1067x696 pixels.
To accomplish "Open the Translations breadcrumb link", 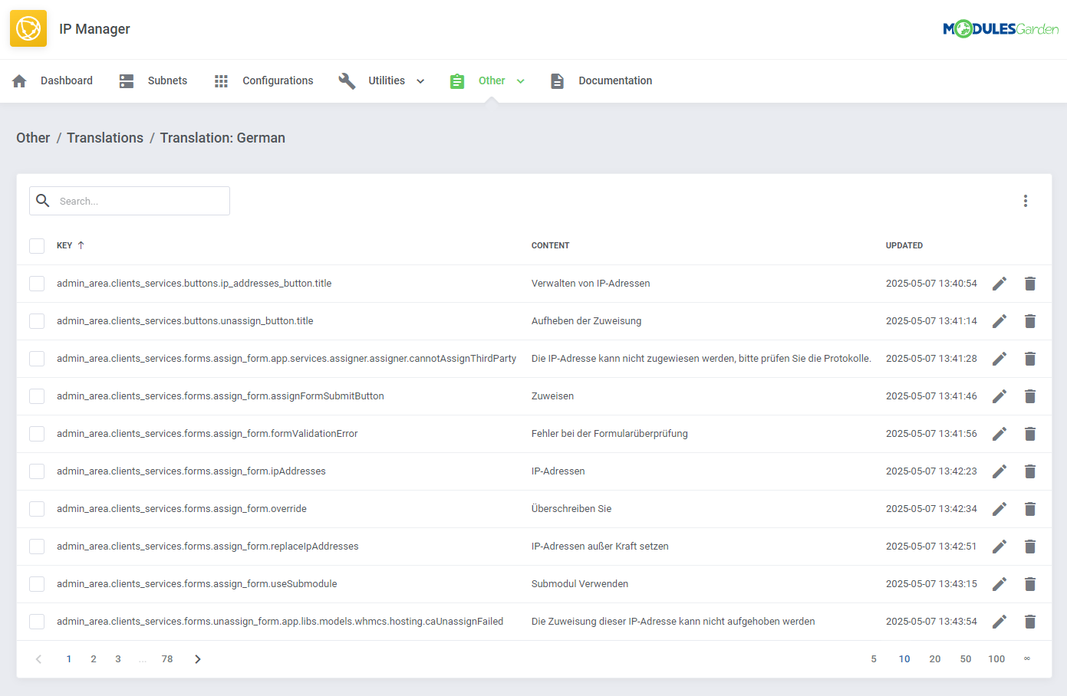I will pos(104,137).
